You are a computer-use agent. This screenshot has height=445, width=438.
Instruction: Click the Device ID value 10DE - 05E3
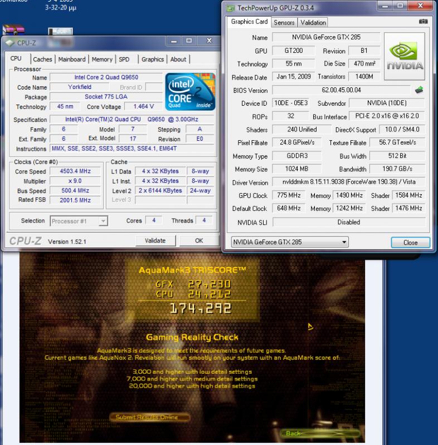[x=291, y=103]
